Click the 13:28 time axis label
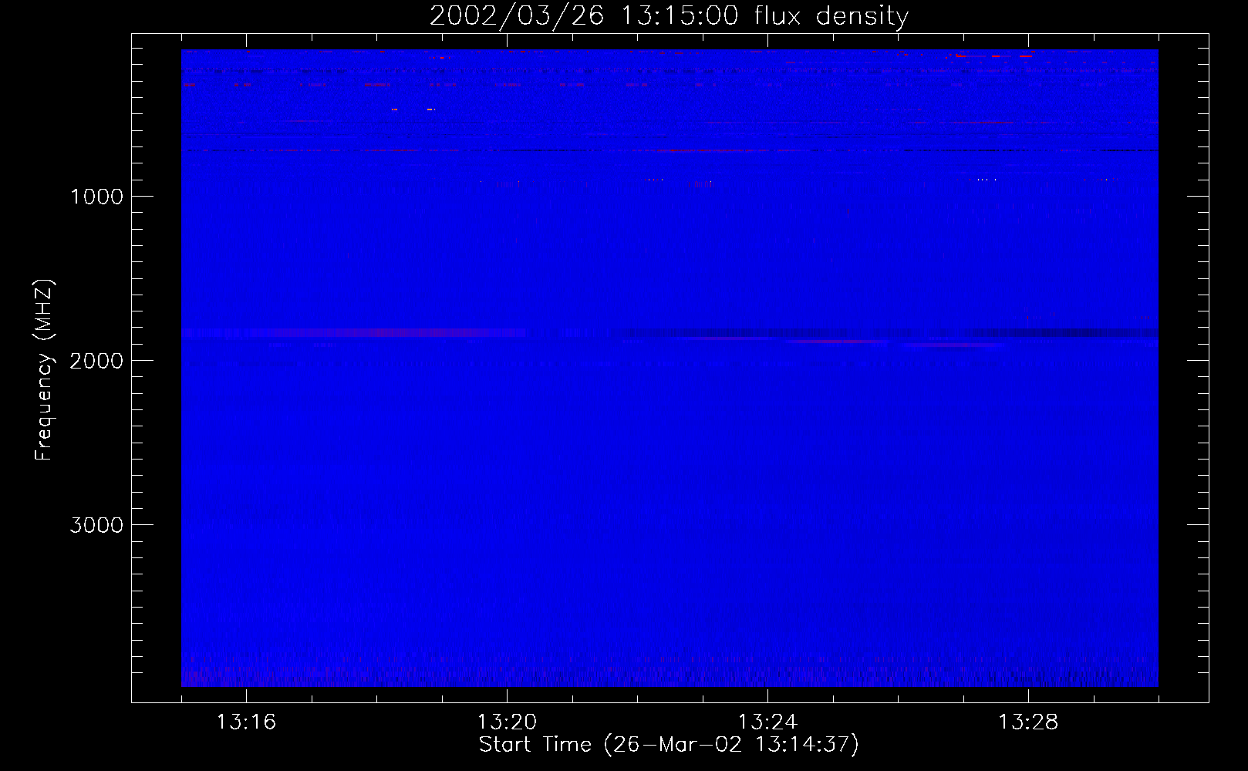The image size is (1248, 771). (x=1028, y=722)
